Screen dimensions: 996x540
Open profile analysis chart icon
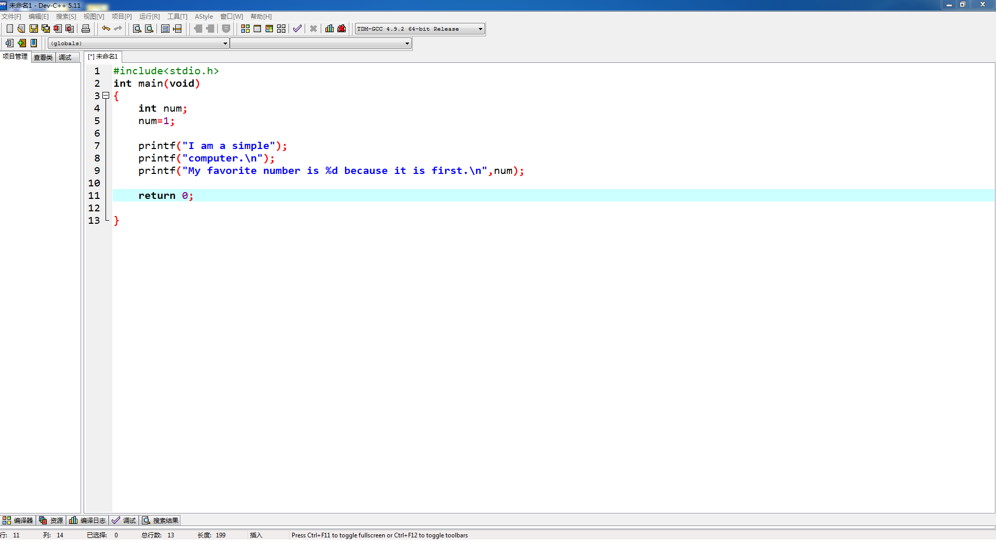point(330,29)
